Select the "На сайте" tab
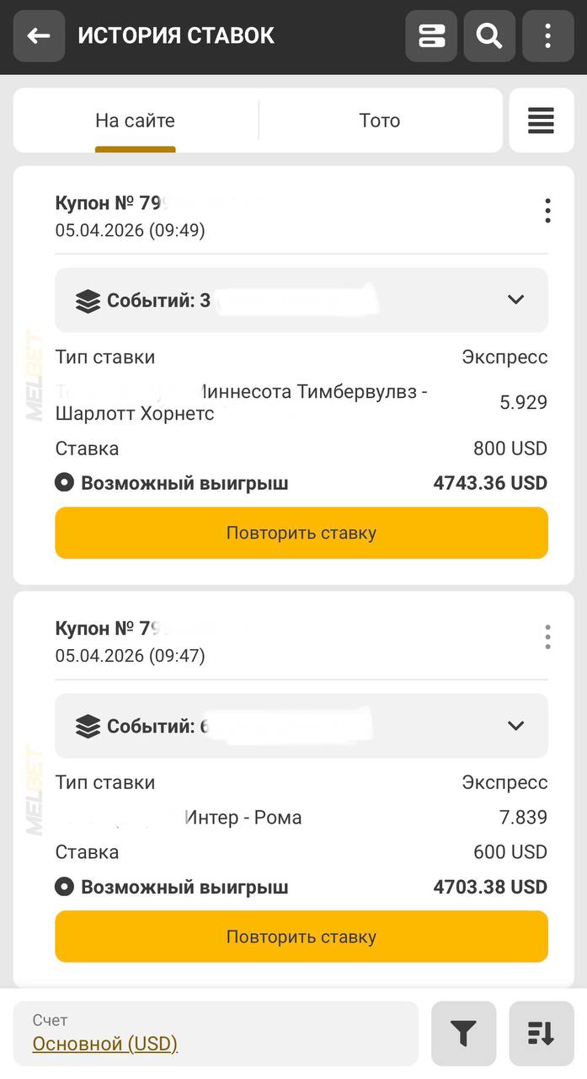 135,121
